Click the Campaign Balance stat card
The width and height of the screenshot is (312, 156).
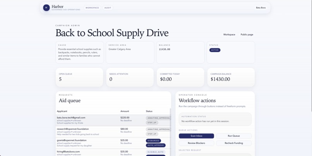point(231,77)
